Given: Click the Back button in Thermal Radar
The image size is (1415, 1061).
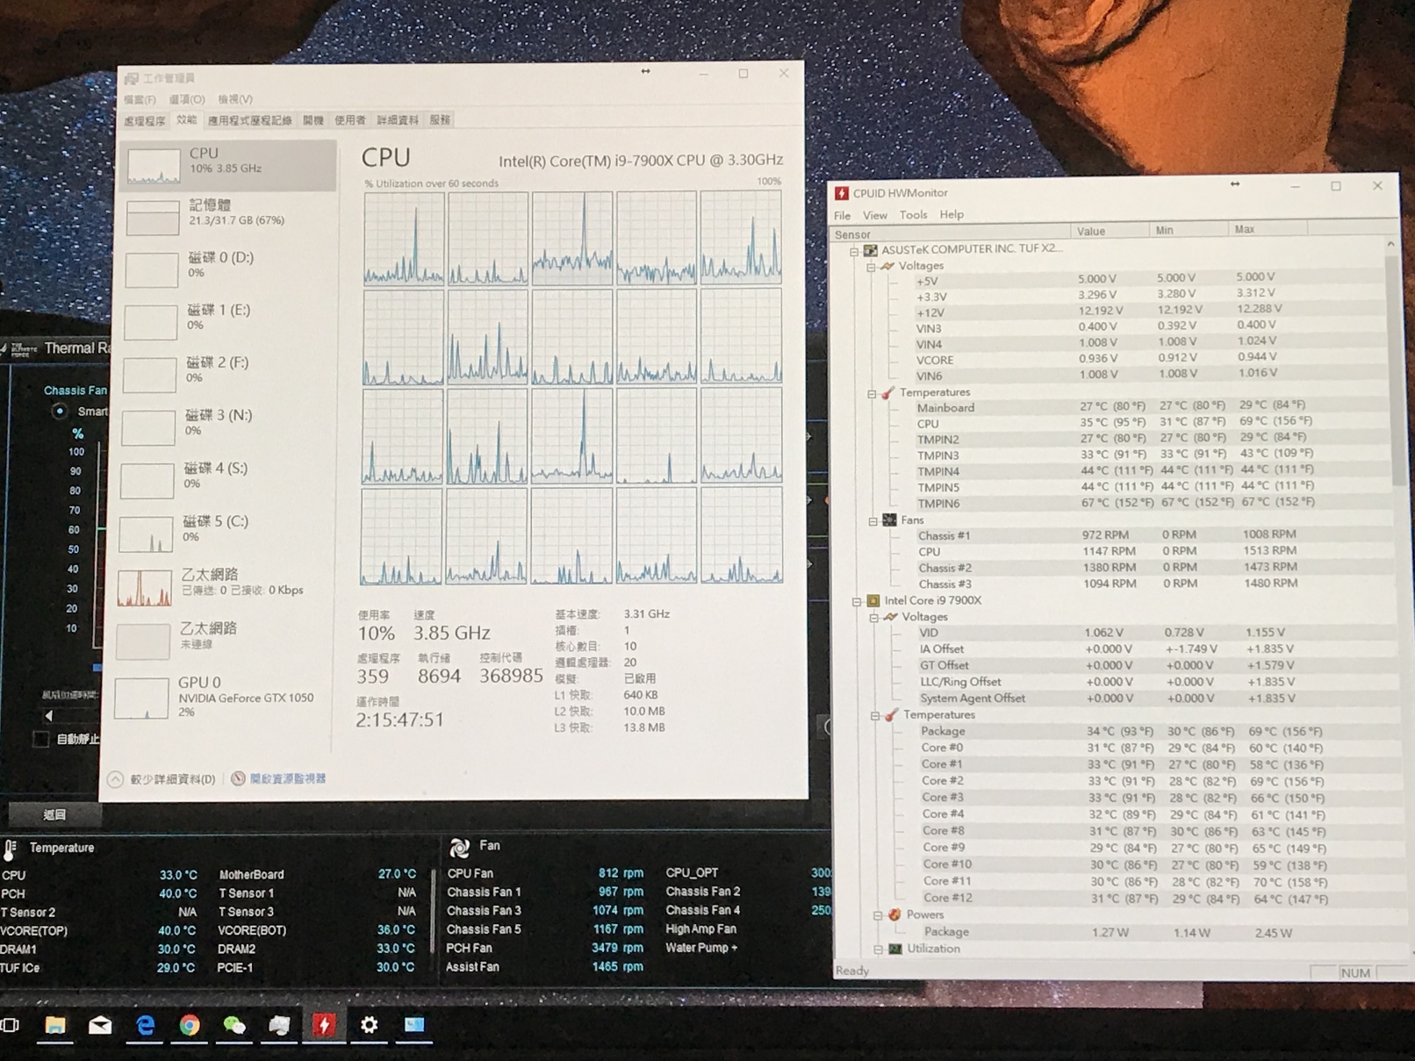Looking at the screenshot, I should (x=54, y=814).
